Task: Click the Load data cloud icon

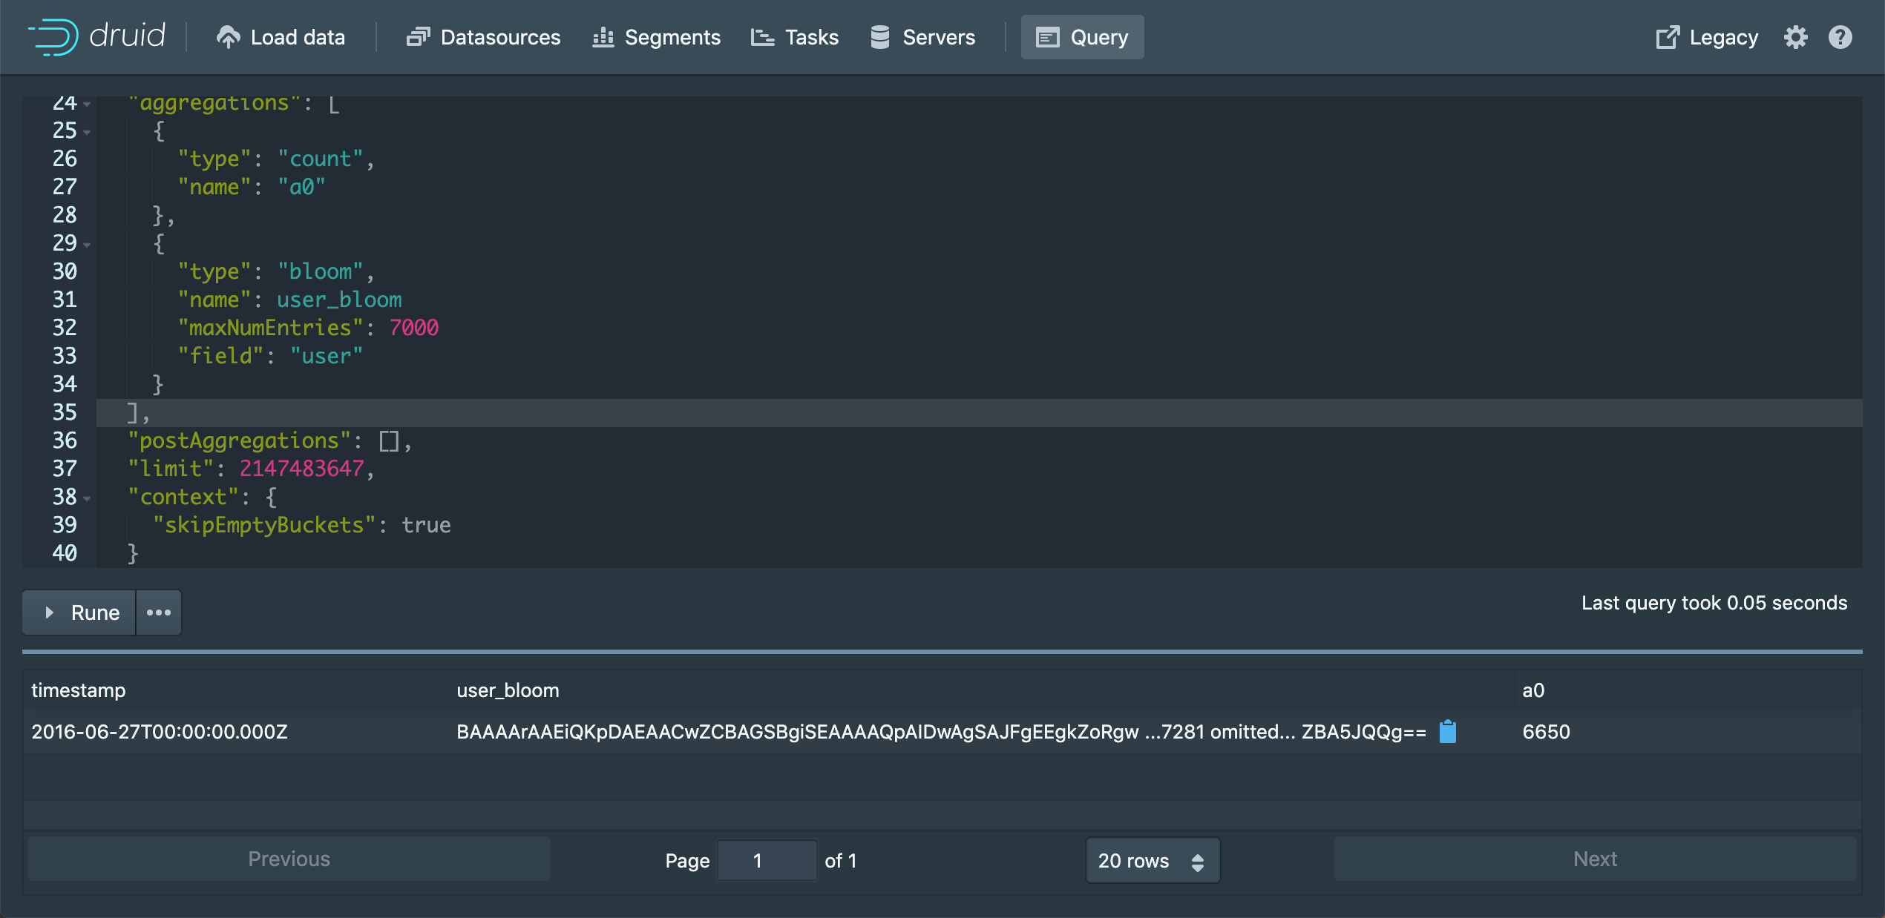Action: coord(228,37)
